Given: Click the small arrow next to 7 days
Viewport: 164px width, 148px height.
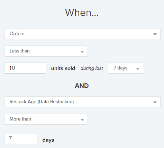Looking at the screenshot, I should tap(138, 69).
